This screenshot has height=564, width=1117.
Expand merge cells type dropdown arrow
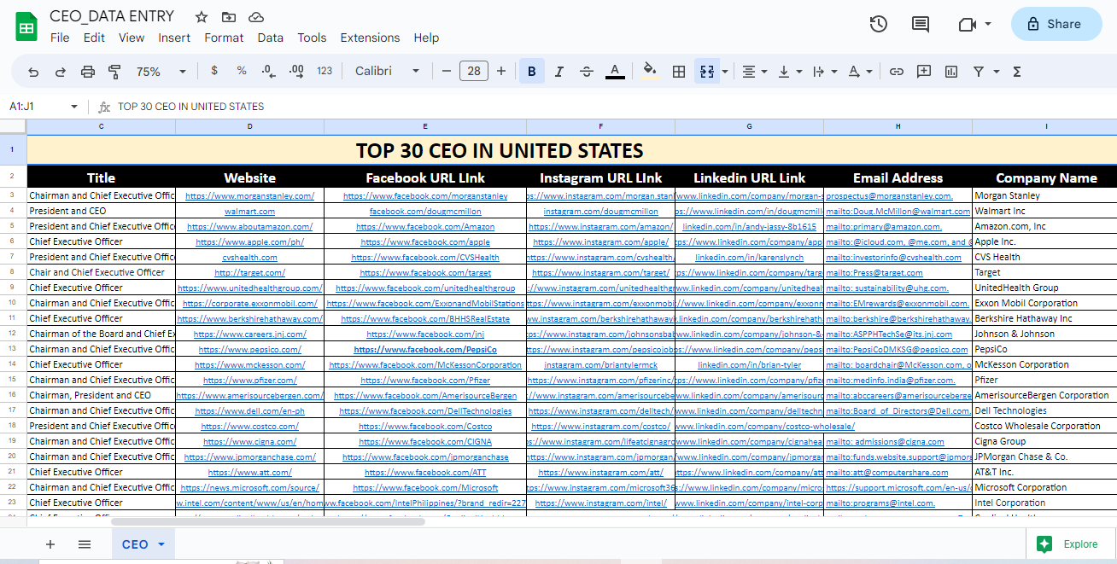click(x=725, y=72)
